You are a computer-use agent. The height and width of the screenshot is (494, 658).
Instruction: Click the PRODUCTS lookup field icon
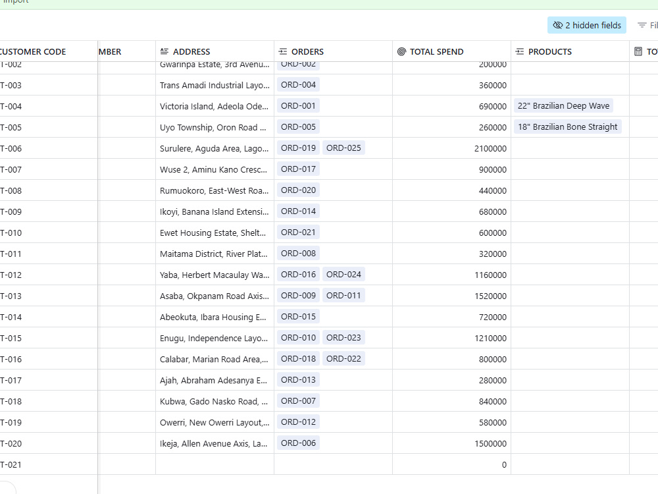pos(520,51)
